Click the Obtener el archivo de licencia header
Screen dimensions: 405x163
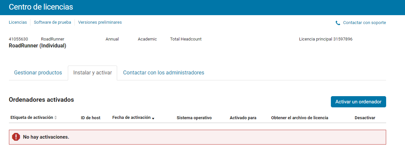(x=300, y=118)
